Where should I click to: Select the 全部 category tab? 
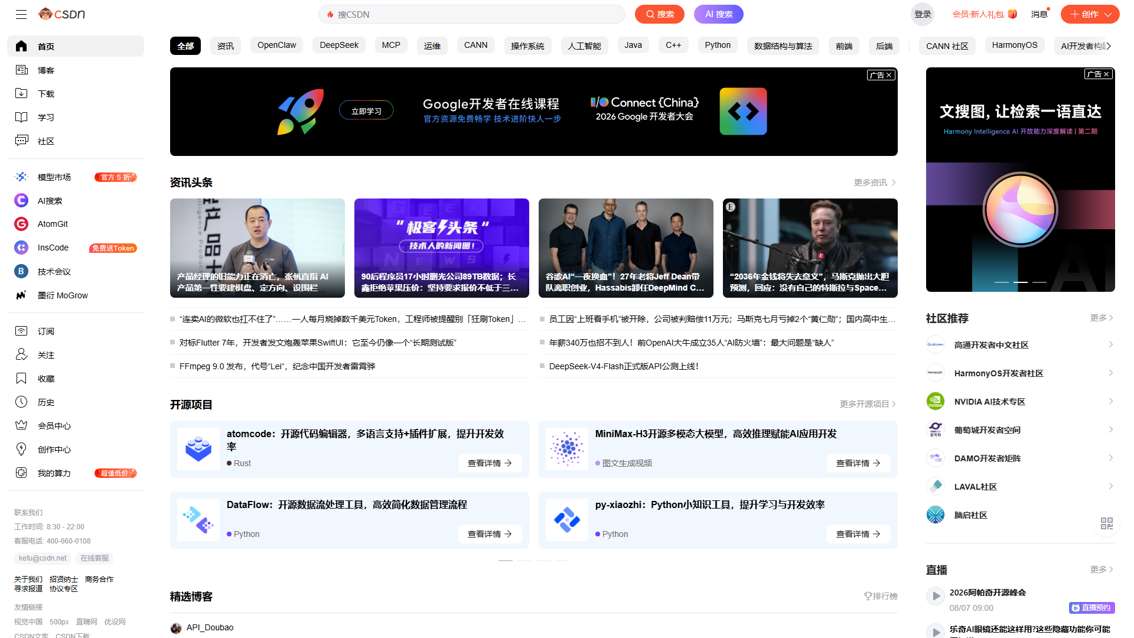185,46
